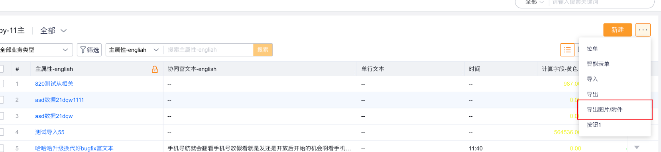Open the top search scope 全部 dropdown
The height and width of the screenshot is (152, 661).
pos(534,2)
